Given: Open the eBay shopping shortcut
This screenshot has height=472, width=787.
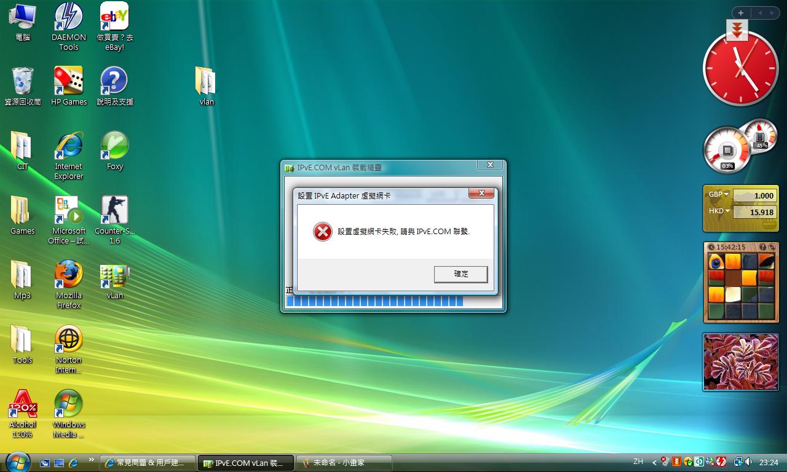Looking at the screenshot, I should pyautogui.click(x=114, y=15).
